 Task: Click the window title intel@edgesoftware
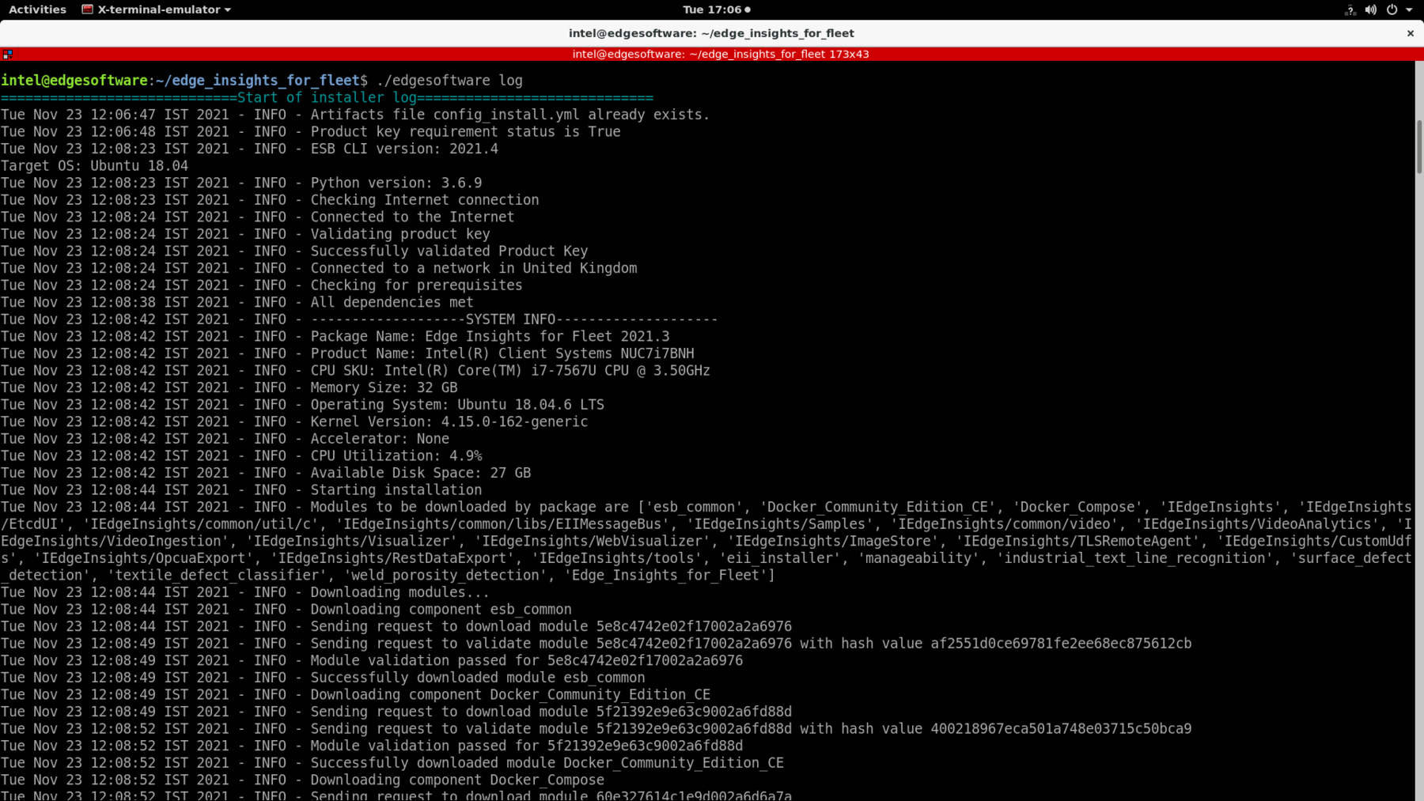click(711, 33)
